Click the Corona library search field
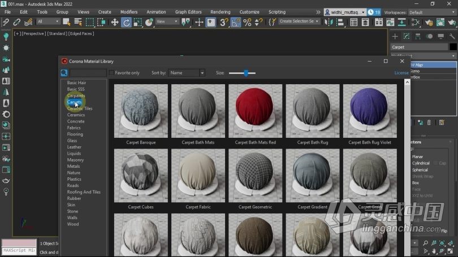The height and width of the screenshot is (257, 458). click(x=88, y=73)
